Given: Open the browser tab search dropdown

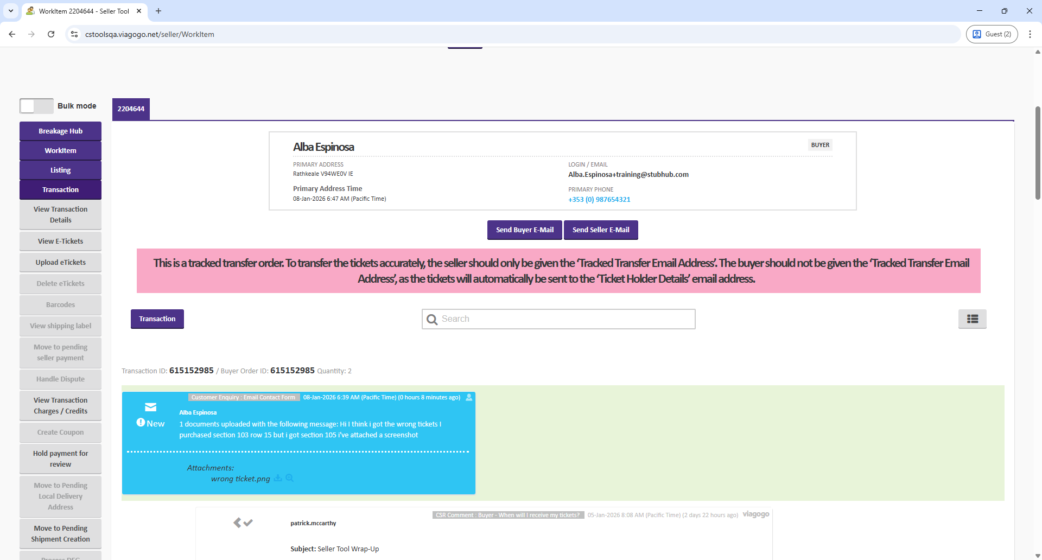Looking at the screenshot, I should (11, 11).
